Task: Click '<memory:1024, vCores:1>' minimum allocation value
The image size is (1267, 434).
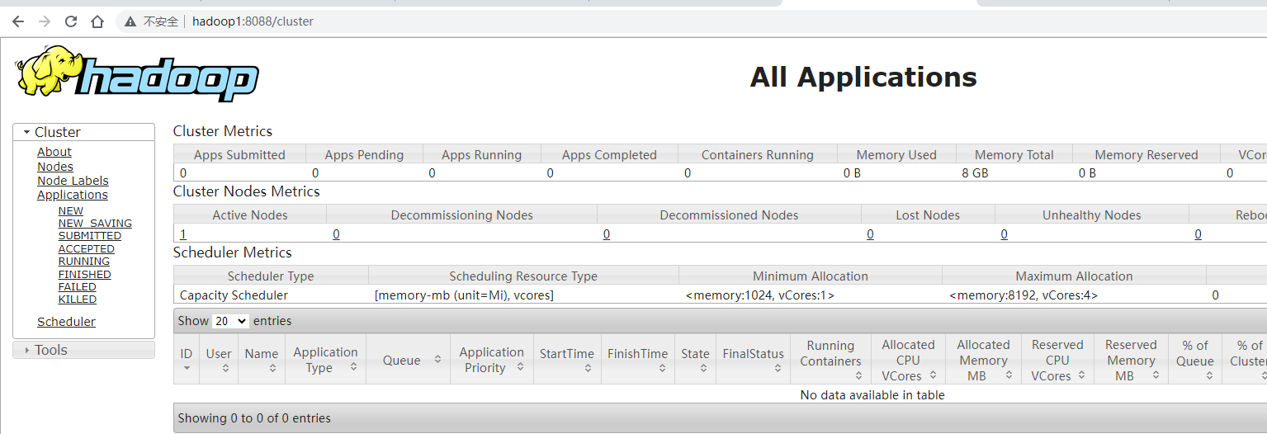Action: (x=759, y=295)
